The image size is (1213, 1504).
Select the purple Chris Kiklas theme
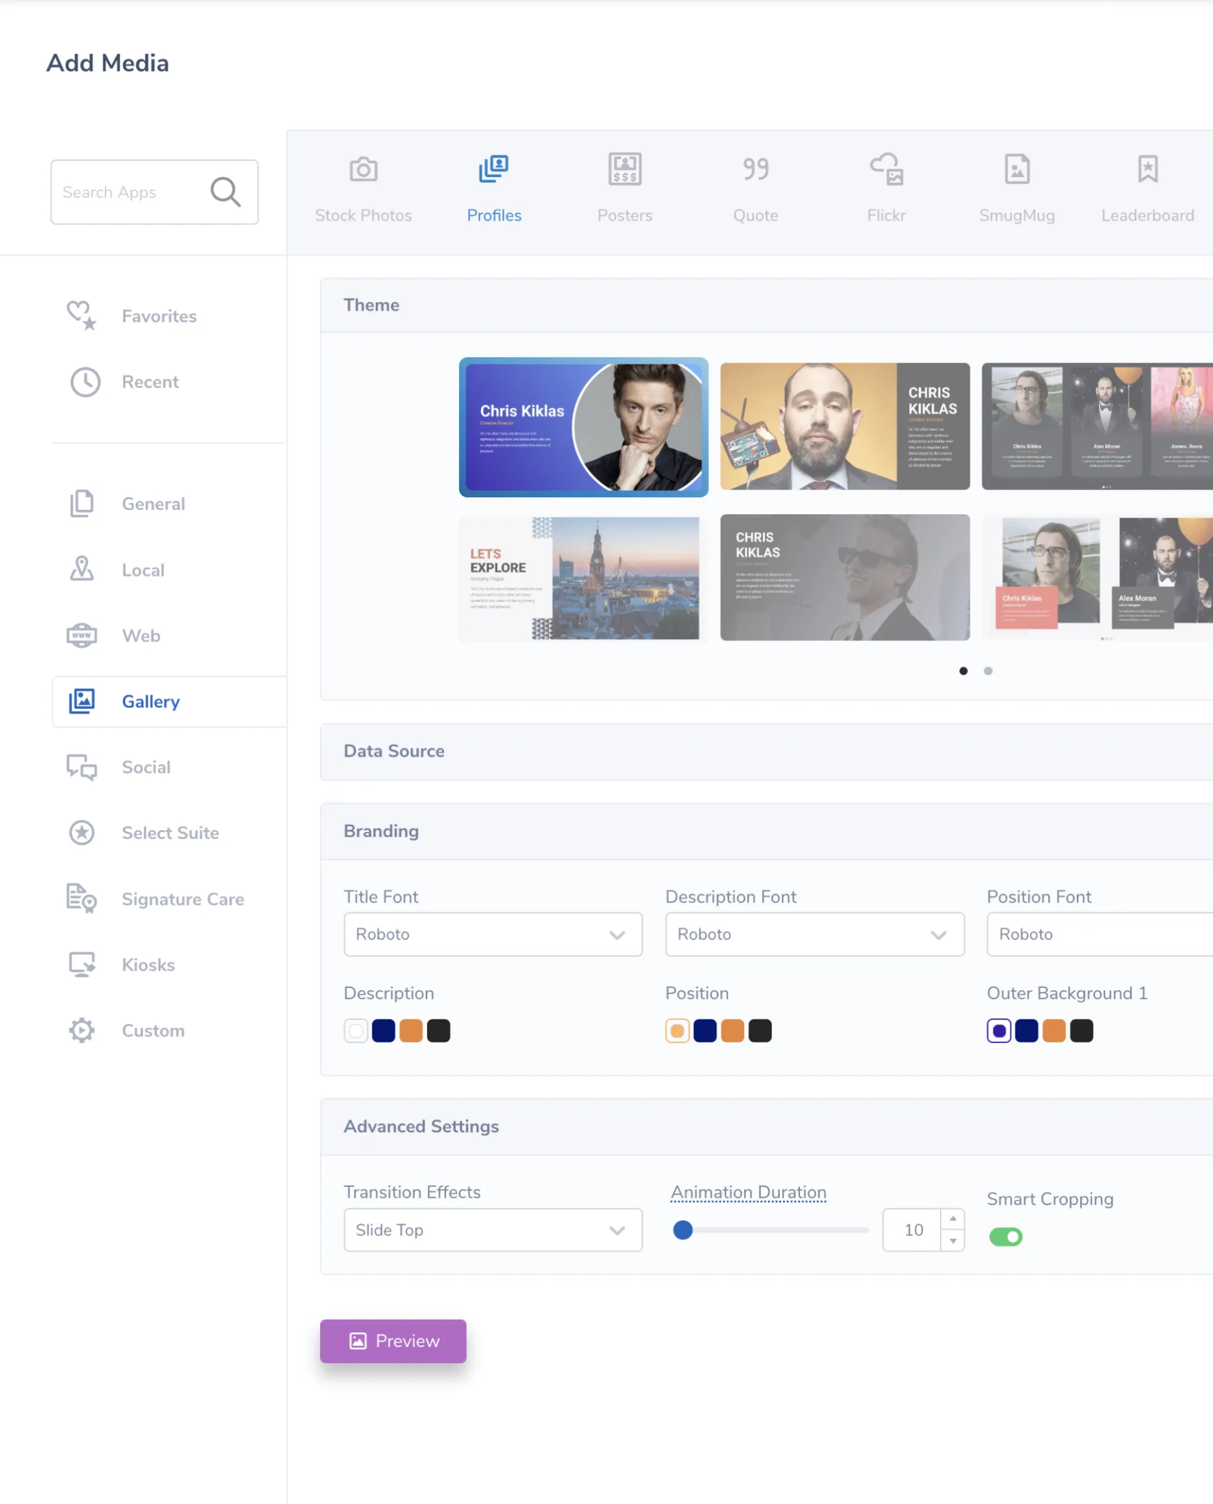[583, 427]
